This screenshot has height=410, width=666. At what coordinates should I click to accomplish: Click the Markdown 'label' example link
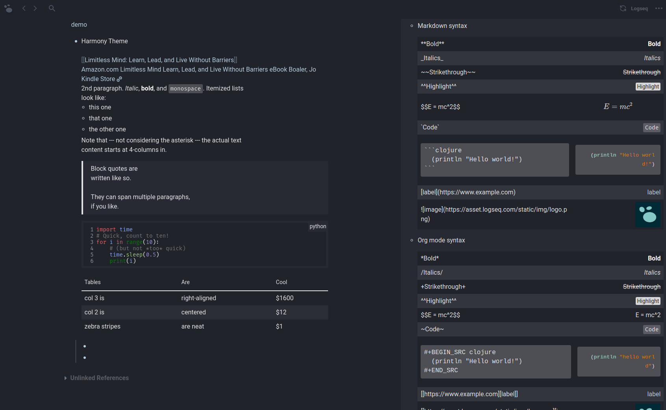point(654,192)
